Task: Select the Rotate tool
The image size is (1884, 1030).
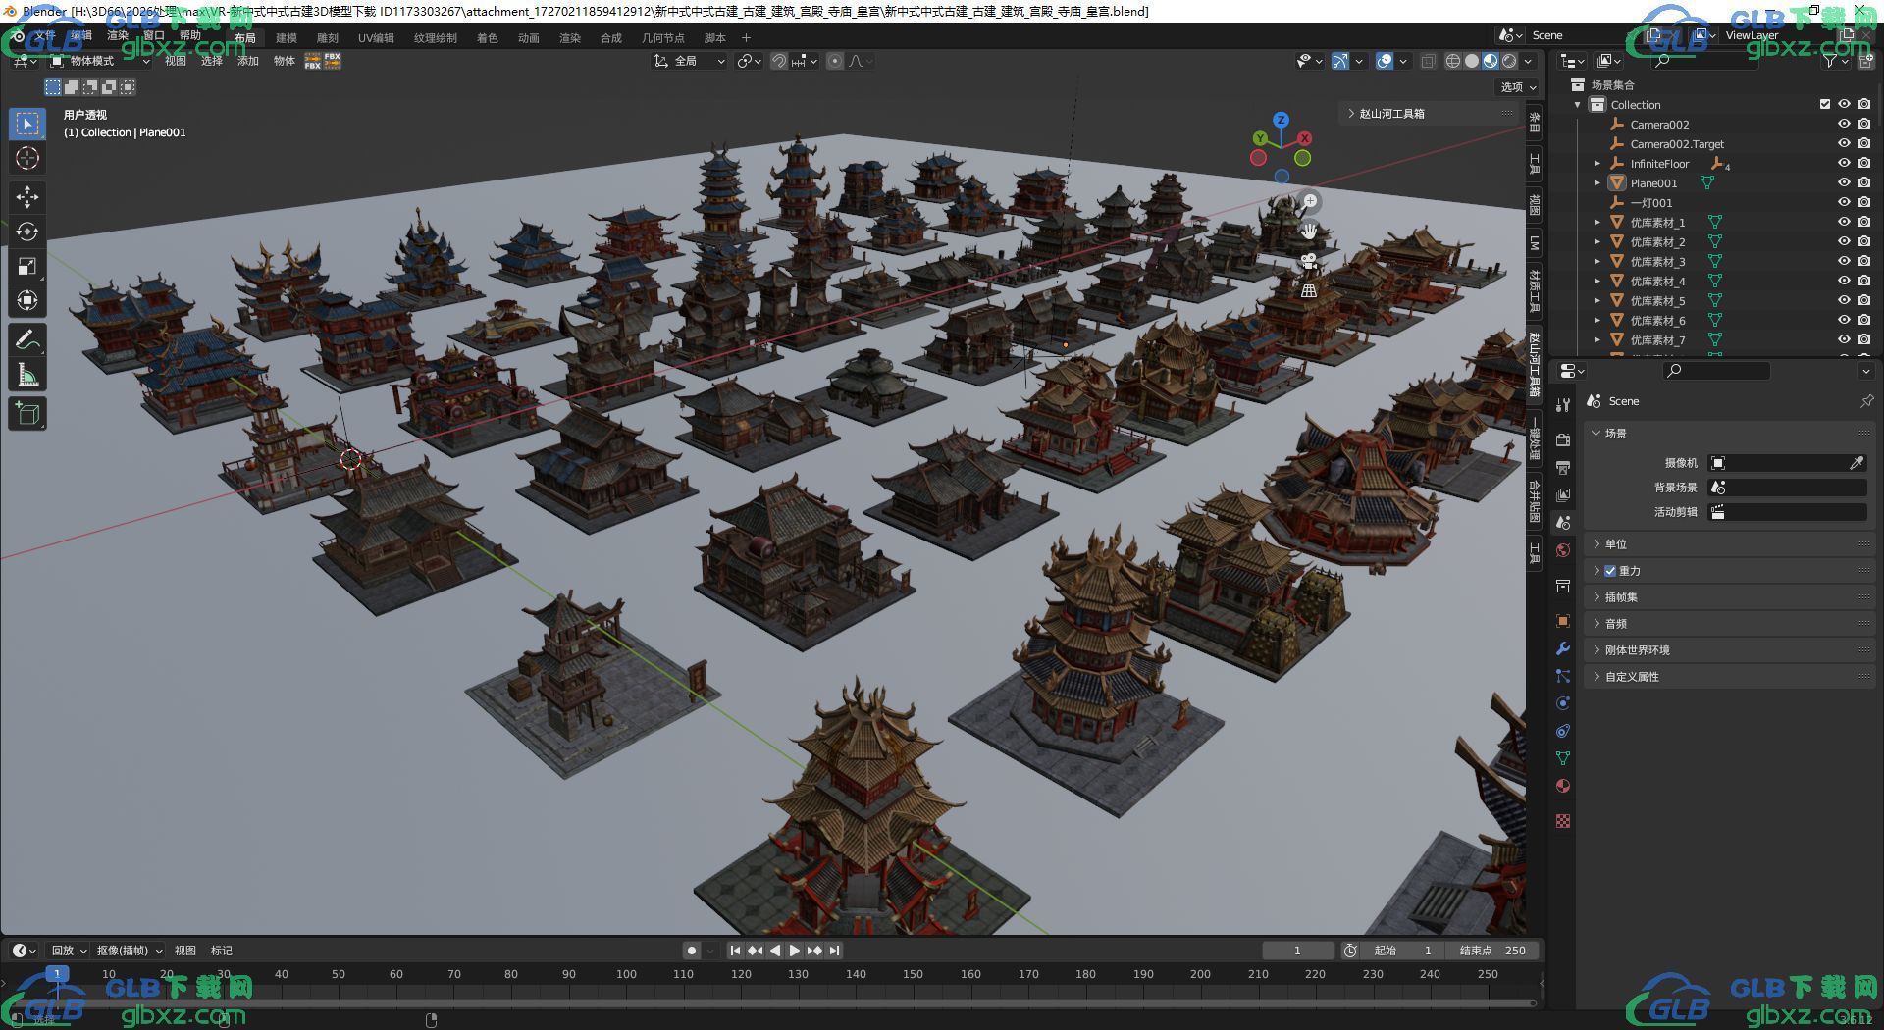Action: tap(27, 232)
